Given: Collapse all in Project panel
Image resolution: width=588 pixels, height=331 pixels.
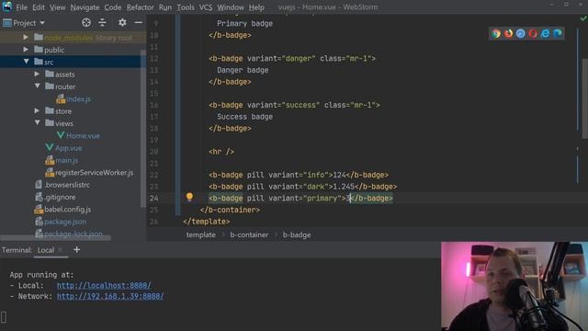Looking at the screenshot, I should click(102, 23).
